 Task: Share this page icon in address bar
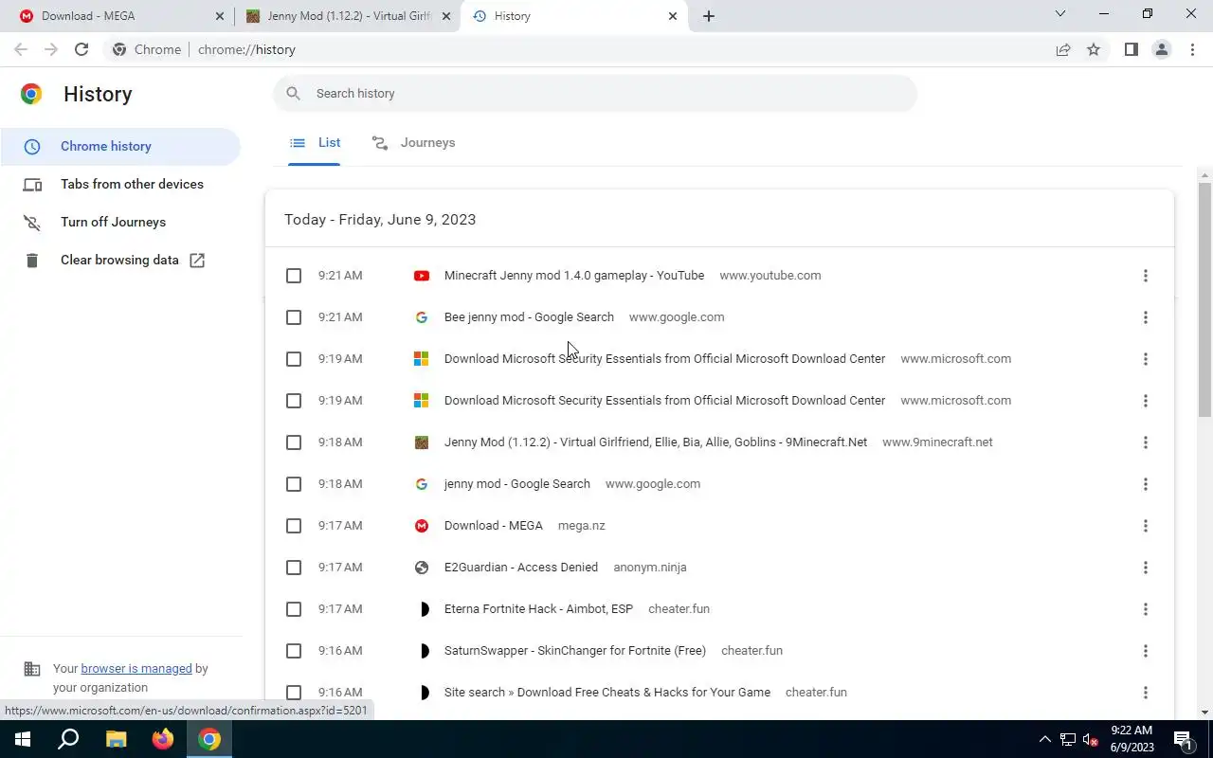pos(1063,49)
